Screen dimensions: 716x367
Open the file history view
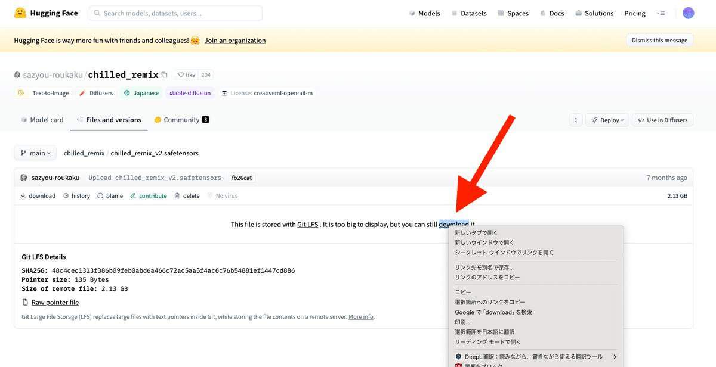76,195
